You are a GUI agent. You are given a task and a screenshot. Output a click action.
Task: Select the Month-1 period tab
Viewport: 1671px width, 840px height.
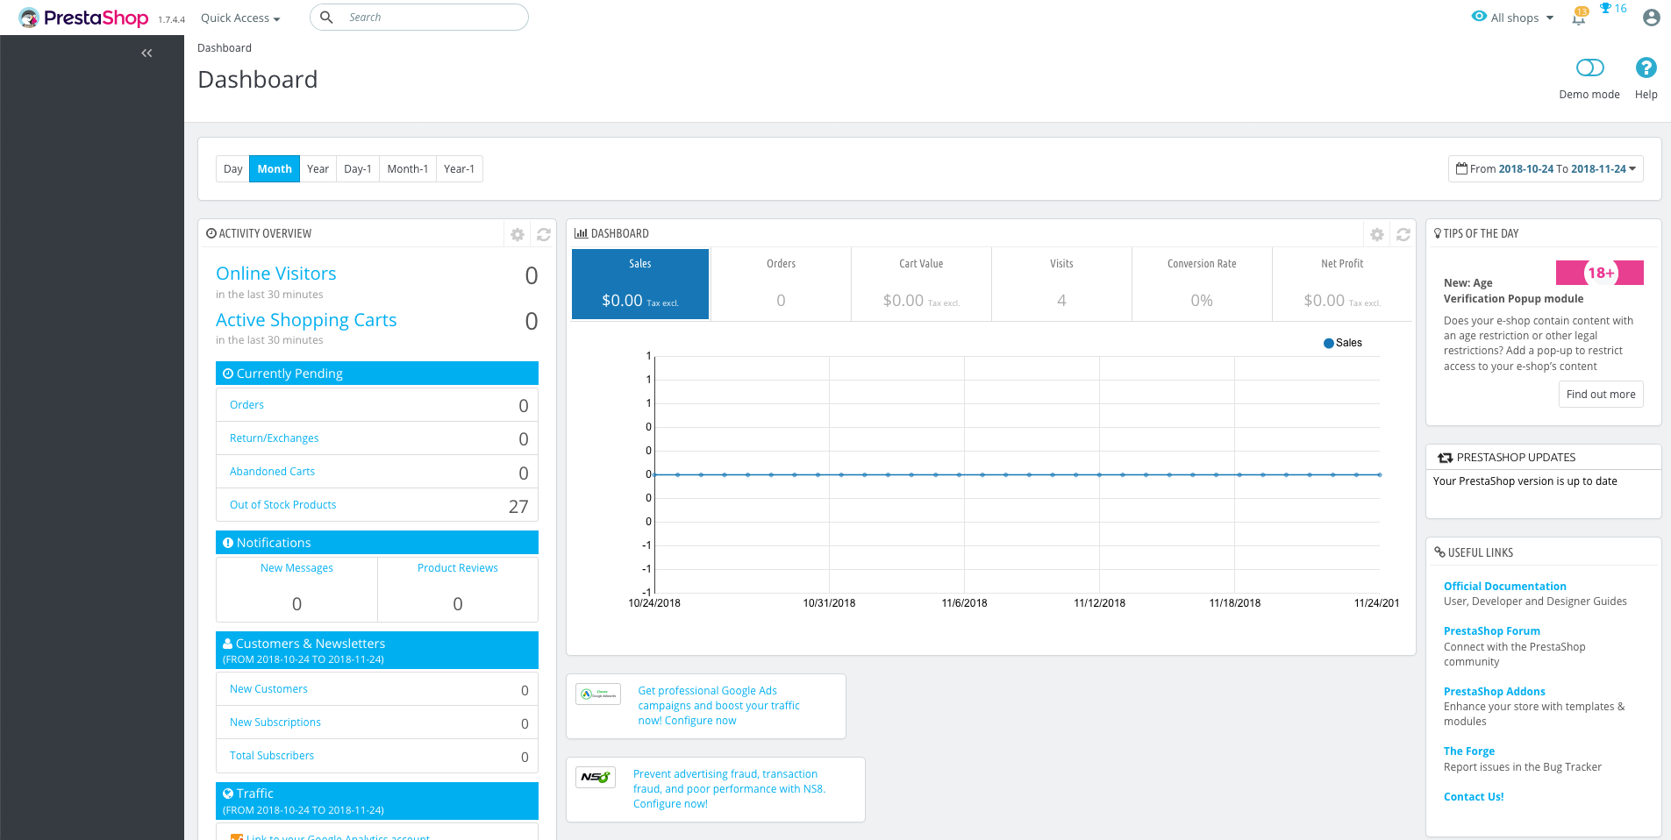pos(408,168)
